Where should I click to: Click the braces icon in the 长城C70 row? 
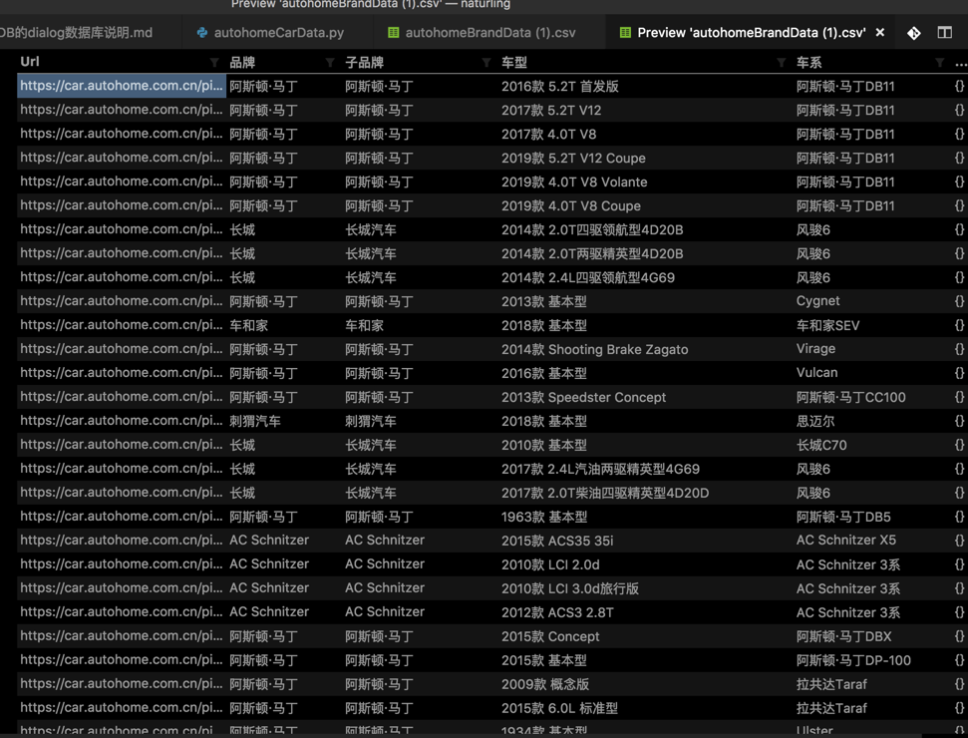tap(959, 445)
